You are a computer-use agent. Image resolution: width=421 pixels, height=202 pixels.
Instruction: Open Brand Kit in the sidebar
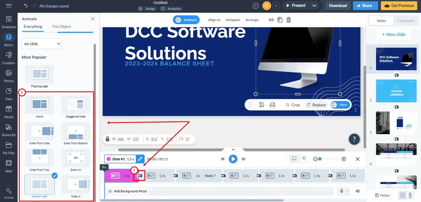8,129
